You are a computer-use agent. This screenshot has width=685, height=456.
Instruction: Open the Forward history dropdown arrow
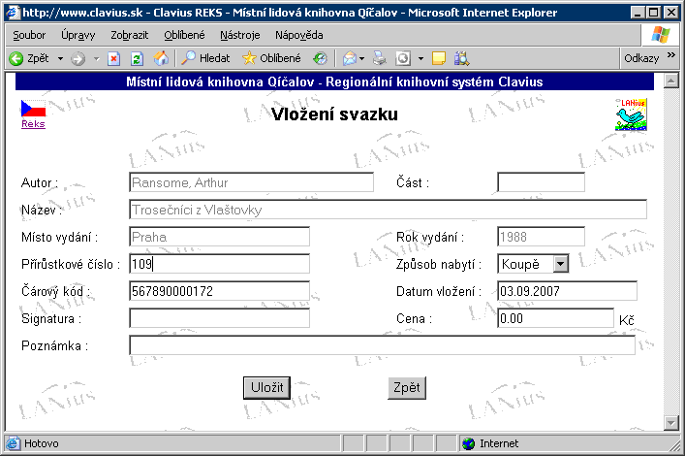pos(97,58)
